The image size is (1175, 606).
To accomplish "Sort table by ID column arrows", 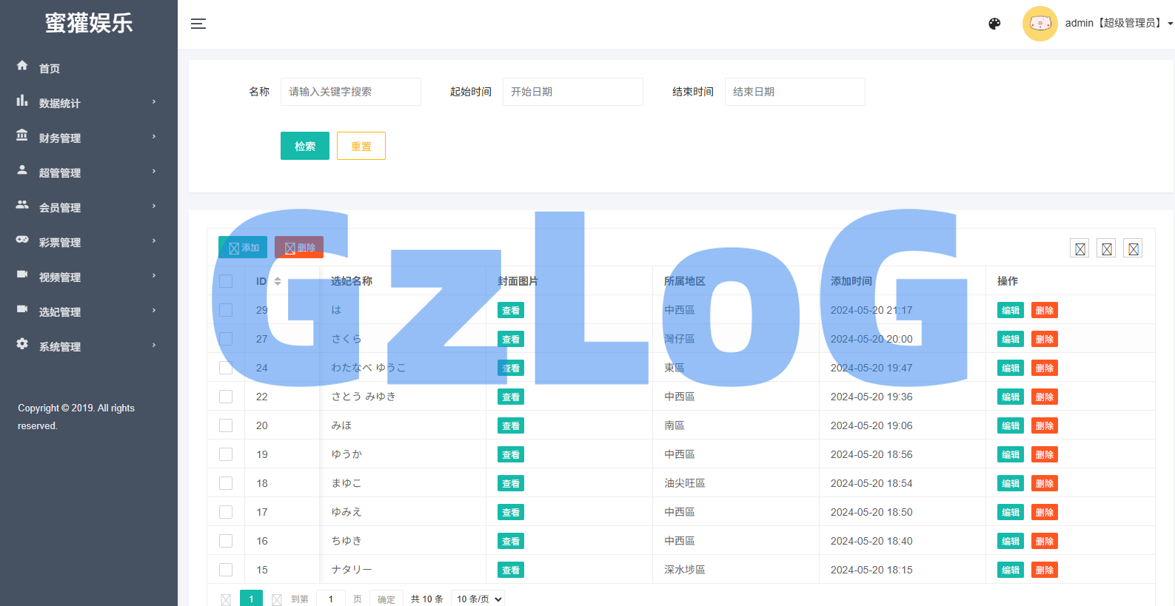I will [x=278, y=281].
